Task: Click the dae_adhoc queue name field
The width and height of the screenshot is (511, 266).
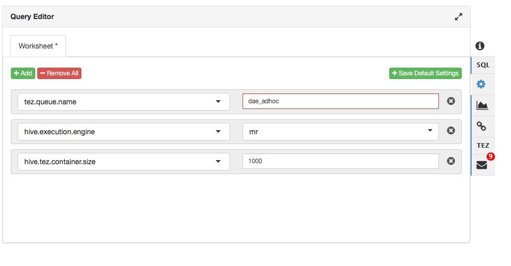Action: (x=340, y=102)
